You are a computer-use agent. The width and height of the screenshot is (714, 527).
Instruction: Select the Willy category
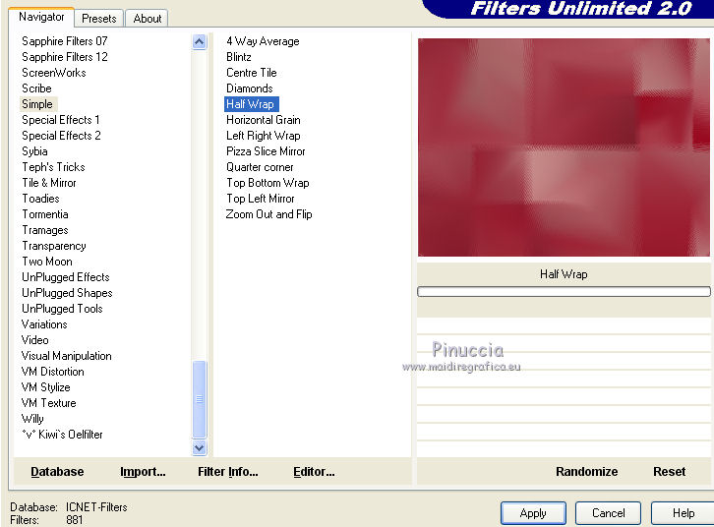point(32,419)
